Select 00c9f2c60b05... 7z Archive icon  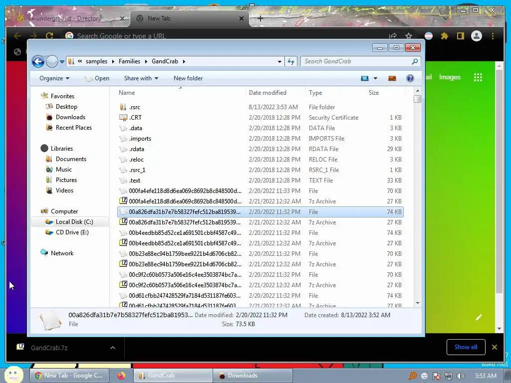(123, 285)
